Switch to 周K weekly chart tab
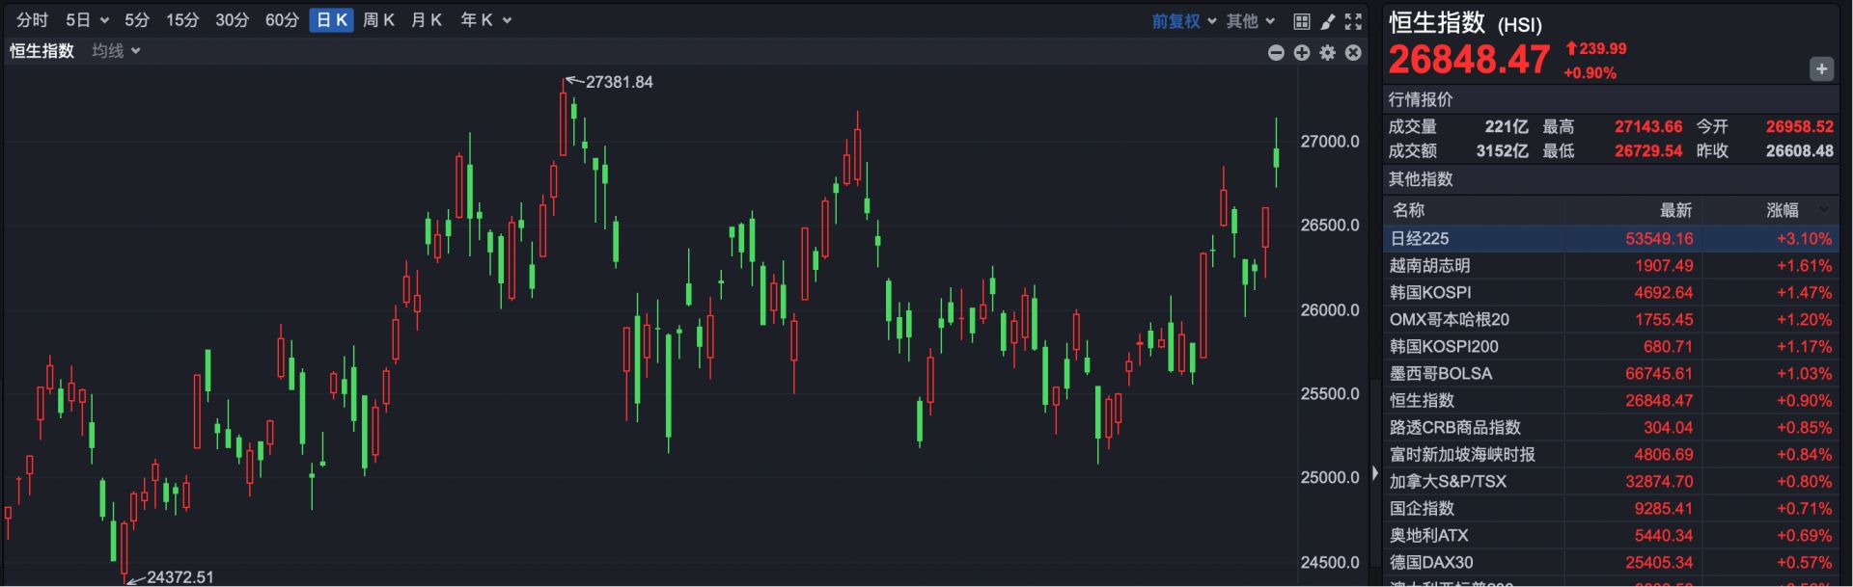The height and width of the screenshot is (587, 1853). tap(378, 20)
